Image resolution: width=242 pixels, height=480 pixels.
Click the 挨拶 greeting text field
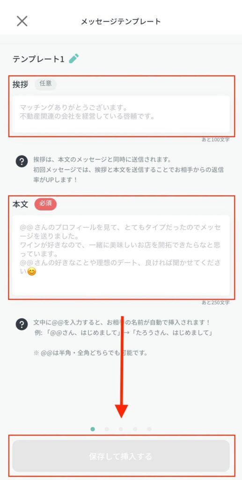coord(121,114)
